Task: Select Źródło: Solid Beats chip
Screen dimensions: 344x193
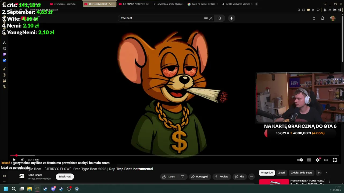Action: (x=302, y=173)
